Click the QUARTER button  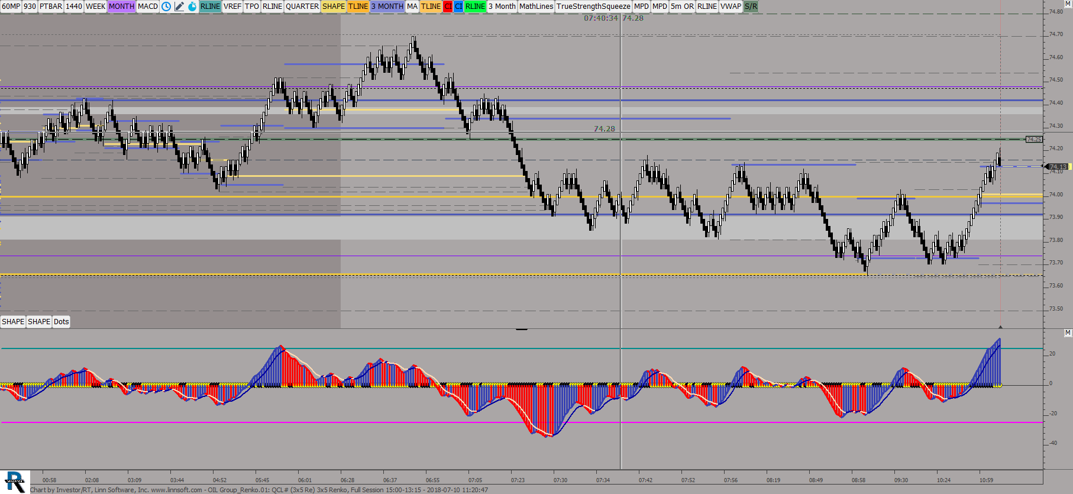[302, 7]
